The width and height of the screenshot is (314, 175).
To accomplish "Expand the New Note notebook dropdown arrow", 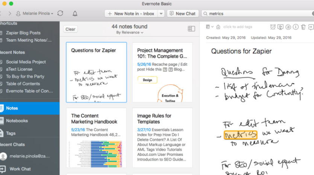I will 161,13.
